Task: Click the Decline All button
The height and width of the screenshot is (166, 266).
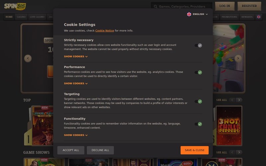Action: point(100,150)
